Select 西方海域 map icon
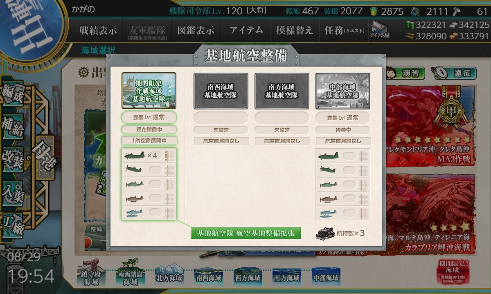The image size is (491, 294). (x=247, y=275)
